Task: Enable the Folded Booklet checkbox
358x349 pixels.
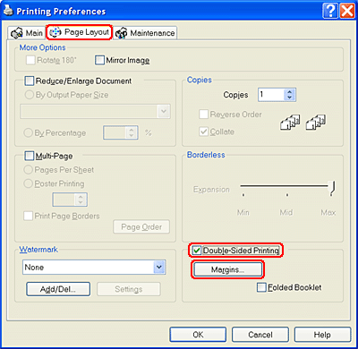Action: tap(261, 287)
